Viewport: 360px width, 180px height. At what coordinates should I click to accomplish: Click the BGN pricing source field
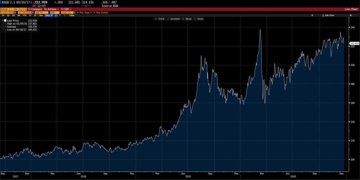55,13
